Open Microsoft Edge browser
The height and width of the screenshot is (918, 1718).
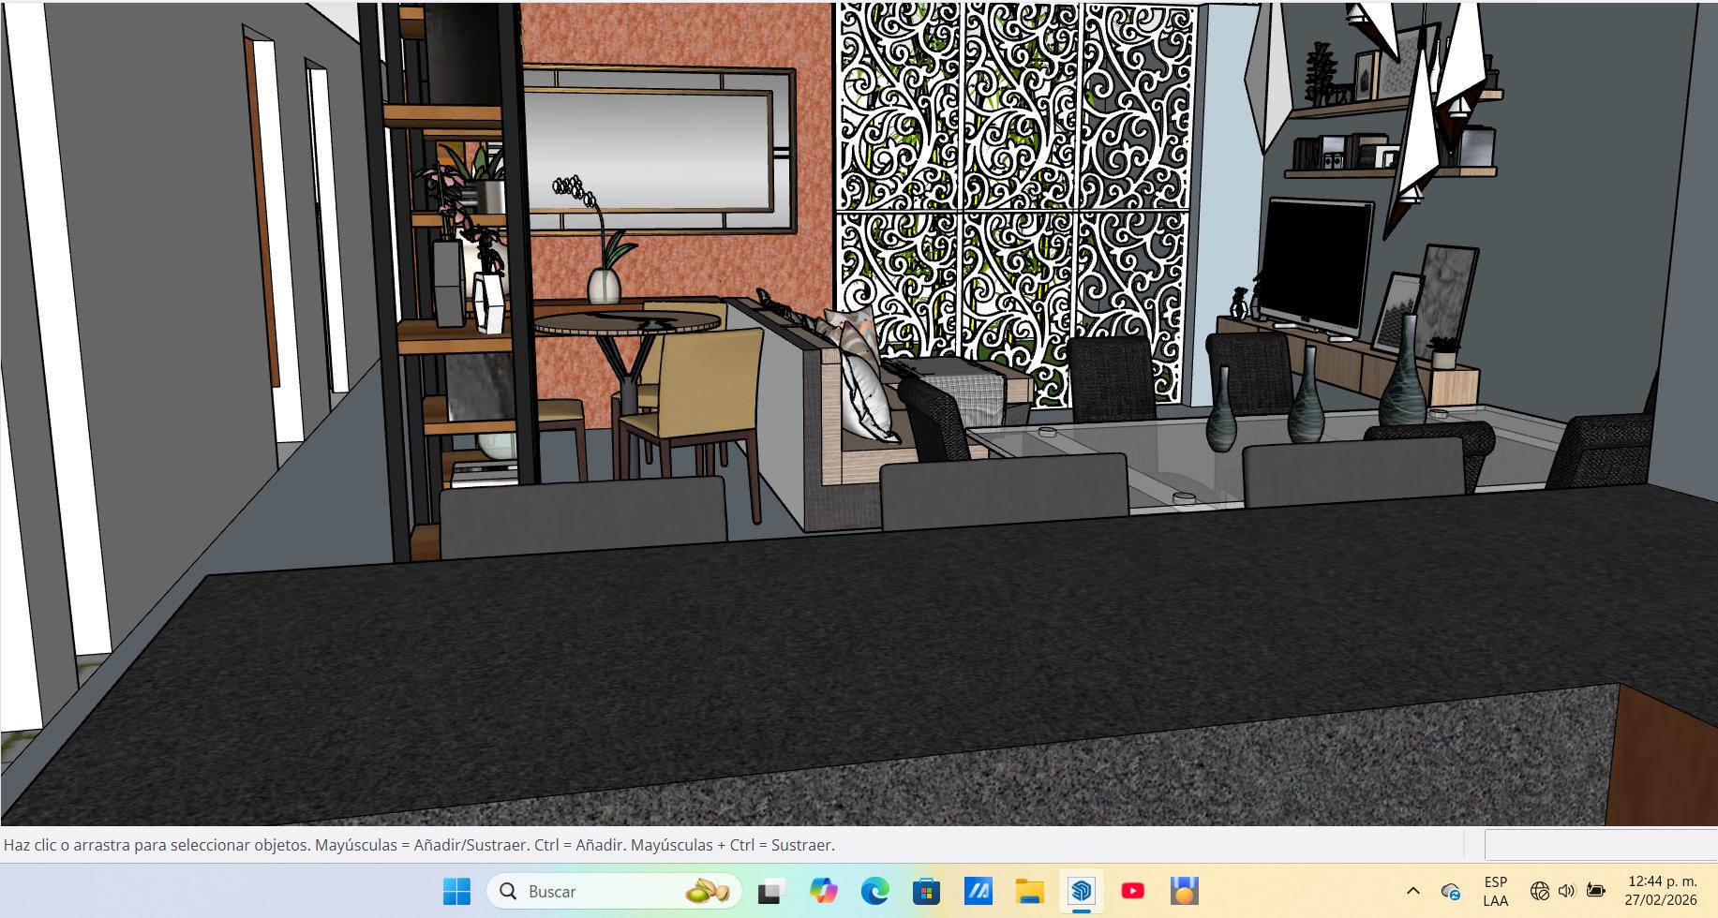click(x=874, y=891)
